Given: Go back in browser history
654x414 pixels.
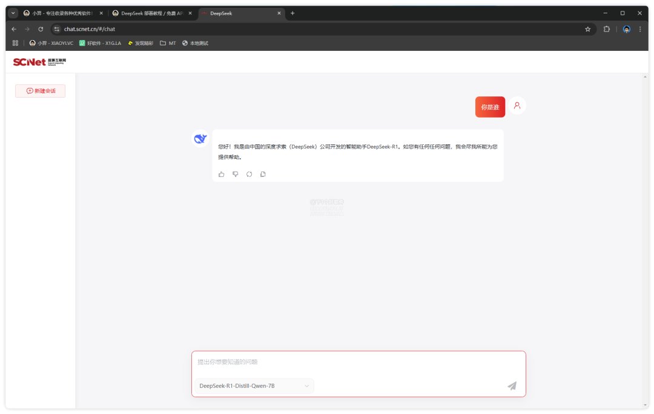Looking at the screenshot, I should pyautogui.click(x=14, y=29).
